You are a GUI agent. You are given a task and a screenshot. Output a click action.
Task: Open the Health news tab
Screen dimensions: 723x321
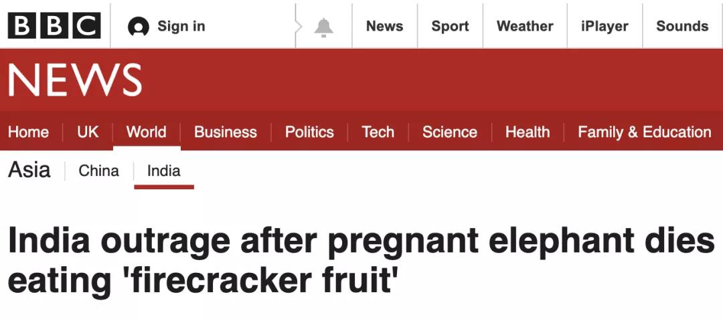(528, 132)
